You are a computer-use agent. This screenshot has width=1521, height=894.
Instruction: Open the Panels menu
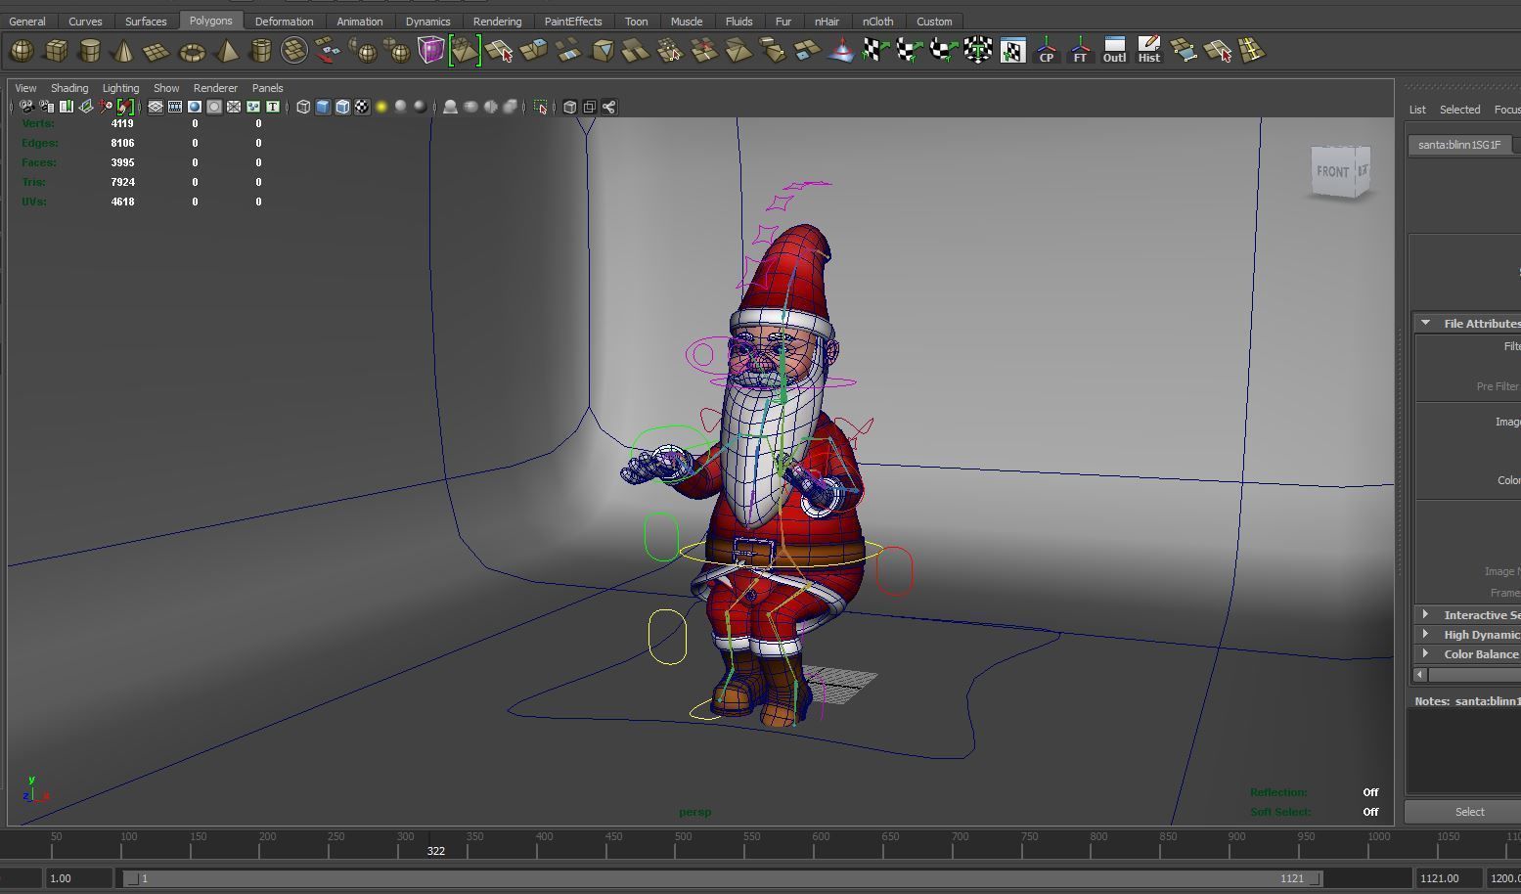[x=267, y=88]
